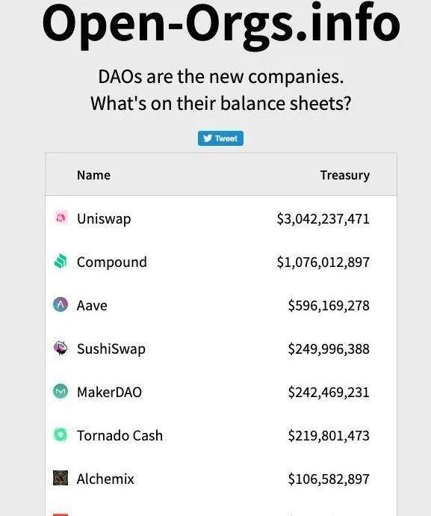Image resolution: width=431 pixels, height=516 pixels.
Task: Select the Alchemix name link
Action: [105, 479]
